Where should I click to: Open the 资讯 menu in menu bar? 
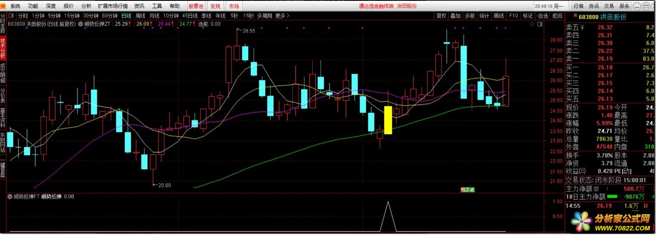point(139,6)
